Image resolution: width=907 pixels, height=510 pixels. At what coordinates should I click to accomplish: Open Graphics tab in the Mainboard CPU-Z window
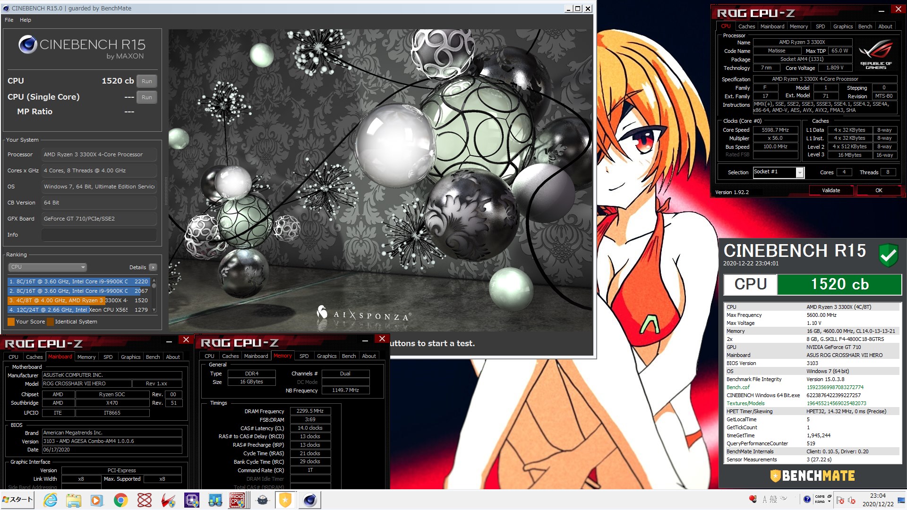point(131,357)
